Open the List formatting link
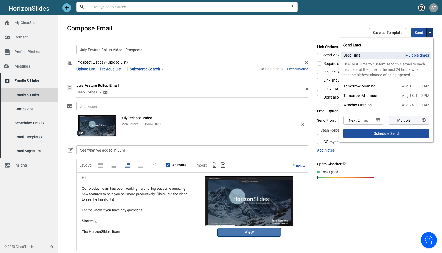This screenshot has width=442, height=253. [298, 69]
